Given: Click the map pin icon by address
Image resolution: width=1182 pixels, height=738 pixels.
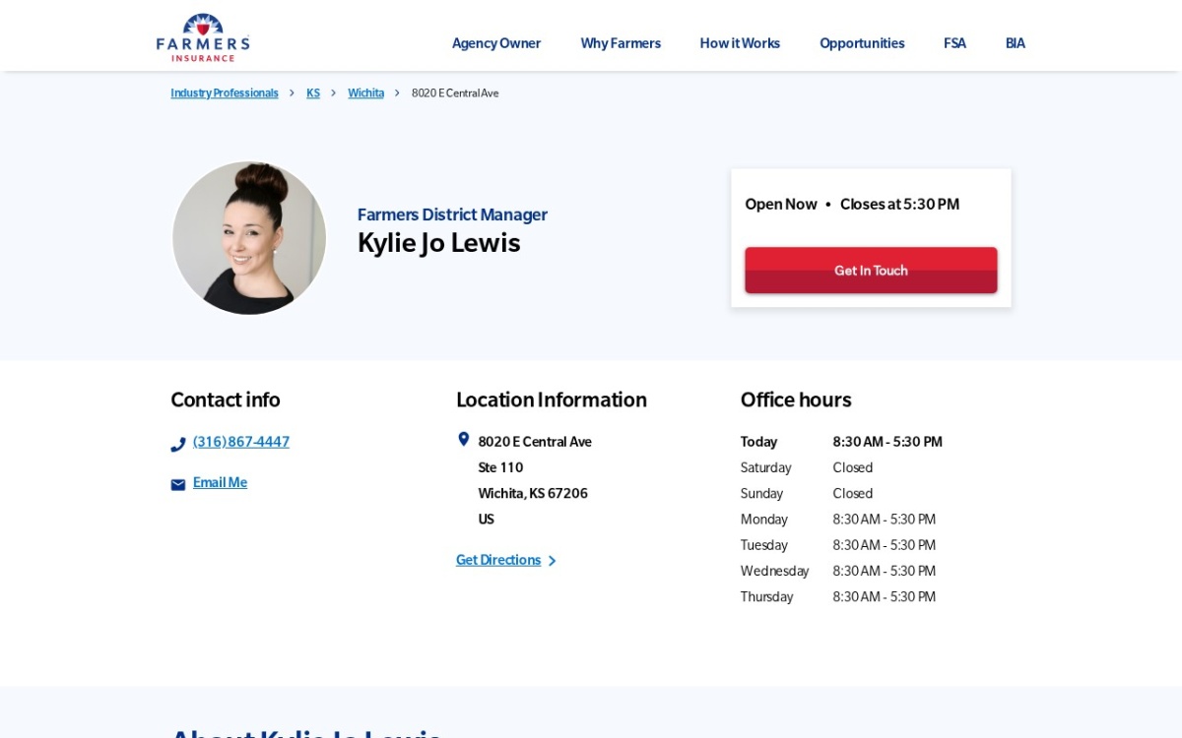Looking at the screenshot, I should [x=464, y=440].
